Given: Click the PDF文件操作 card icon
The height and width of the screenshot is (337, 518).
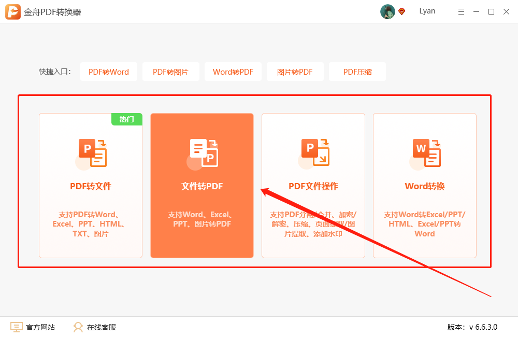Looking at the screenshot, I should (x=314, y=154).
